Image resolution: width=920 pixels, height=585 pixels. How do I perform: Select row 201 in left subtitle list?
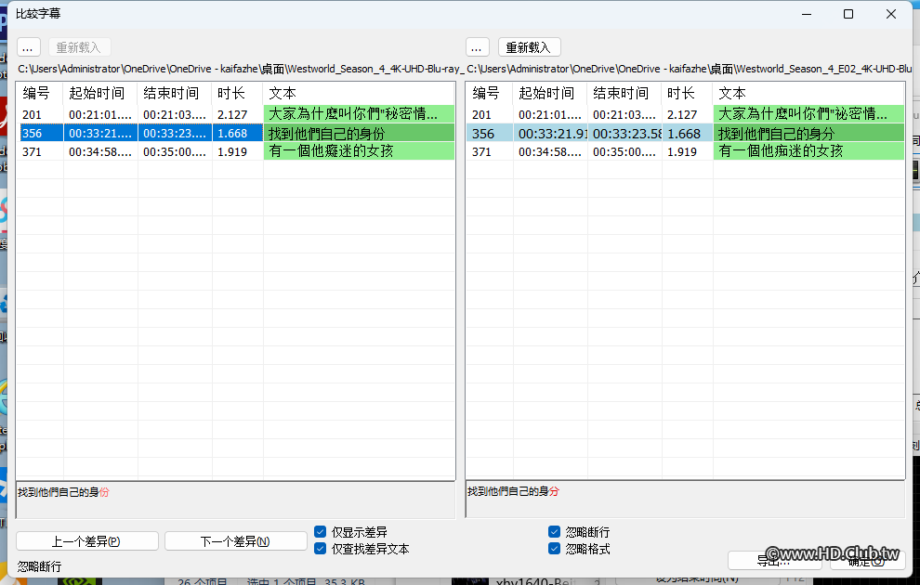[x=236, y=114]
